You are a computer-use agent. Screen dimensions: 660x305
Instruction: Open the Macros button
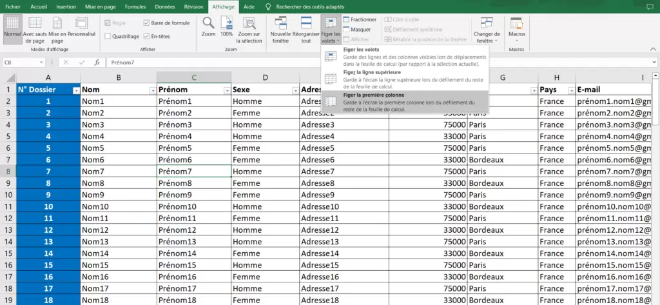click(x=516, y=30)
